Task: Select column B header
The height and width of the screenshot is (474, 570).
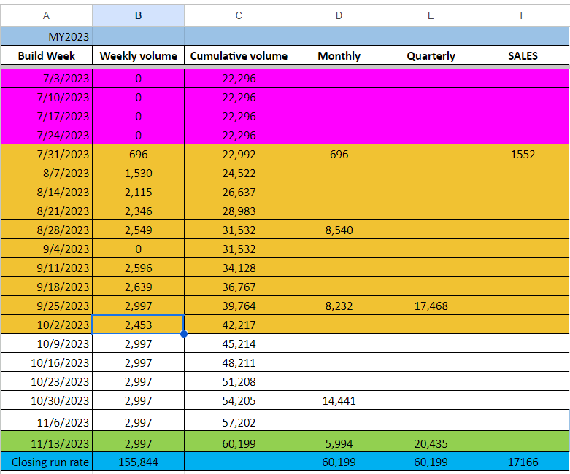Action: (x=138, y=15)
